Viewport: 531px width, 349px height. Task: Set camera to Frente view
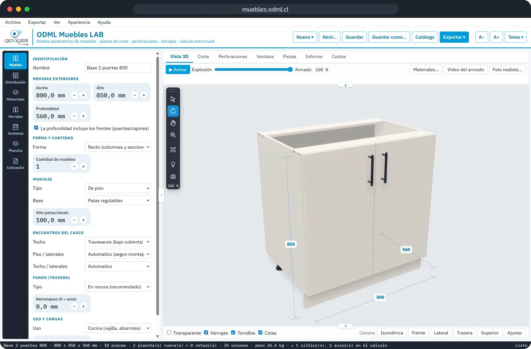click(418, 333)
